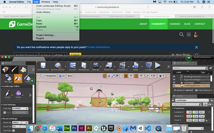
Task: Toggle visibility of the Landscape actor
Action: [174, 83]
